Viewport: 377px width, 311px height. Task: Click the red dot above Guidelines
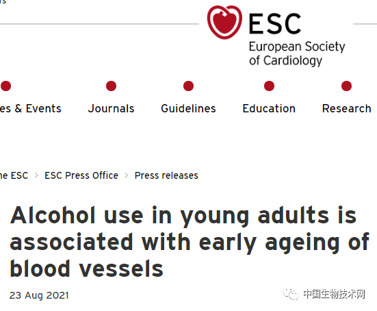click(189, 86)
